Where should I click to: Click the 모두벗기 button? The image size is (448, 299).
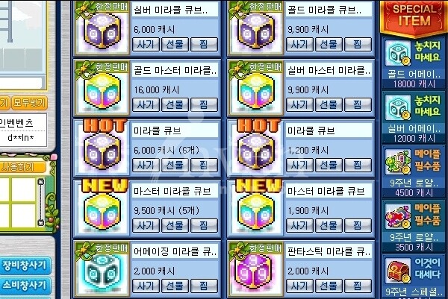[x=29, y=103]
